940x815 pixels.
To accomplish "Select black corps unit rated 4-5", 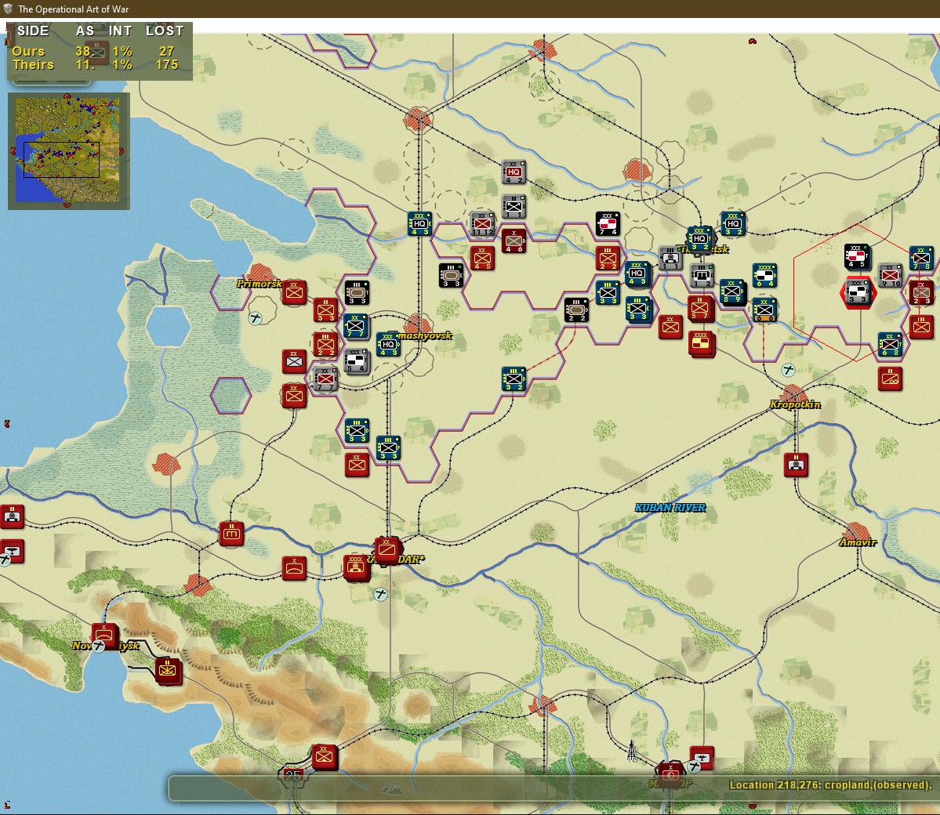I will [x=857, y=256].
